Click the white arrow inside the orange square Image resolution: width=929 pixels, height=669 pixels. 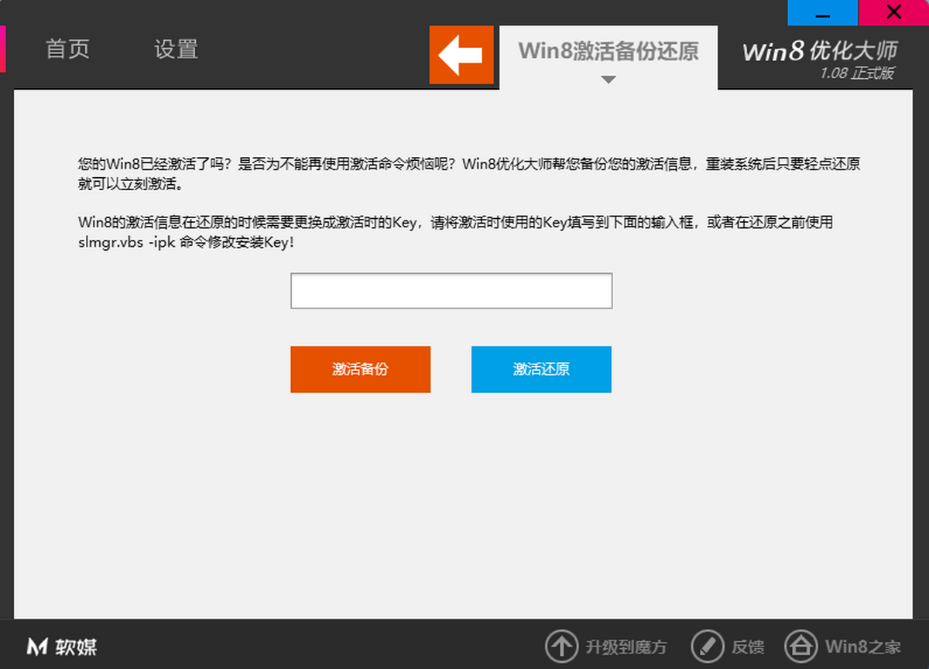pos(461,55)
